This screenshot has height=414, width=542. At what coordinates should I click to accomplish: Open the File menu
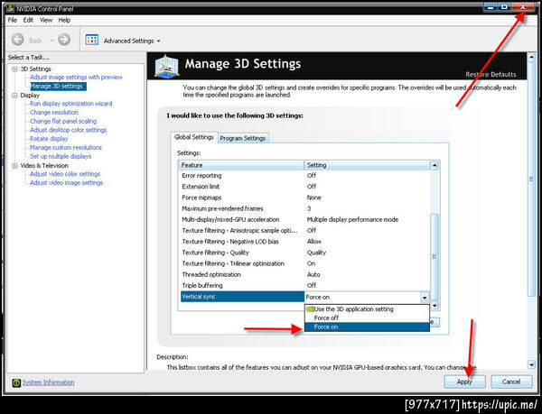[x=13, y=20]
